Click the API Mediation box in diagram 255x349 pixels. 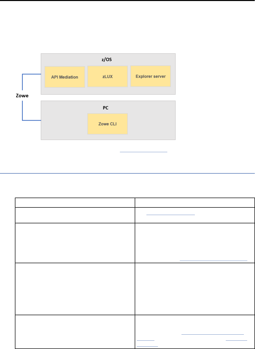(65, 77)
